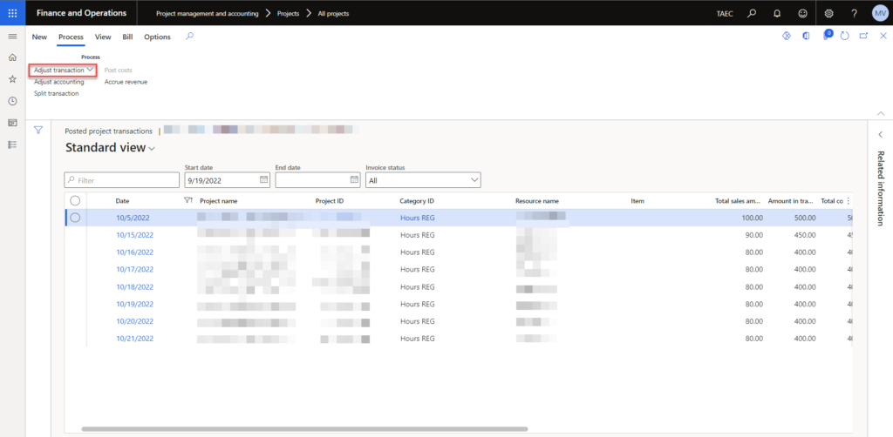This screenshot has height=437, width=893.
Task: Click Split transaction button
Action: point(57,93)
